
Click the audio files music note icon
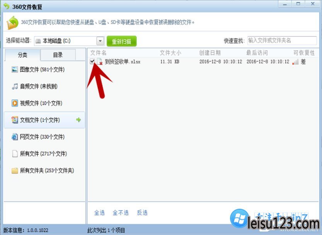15,86
